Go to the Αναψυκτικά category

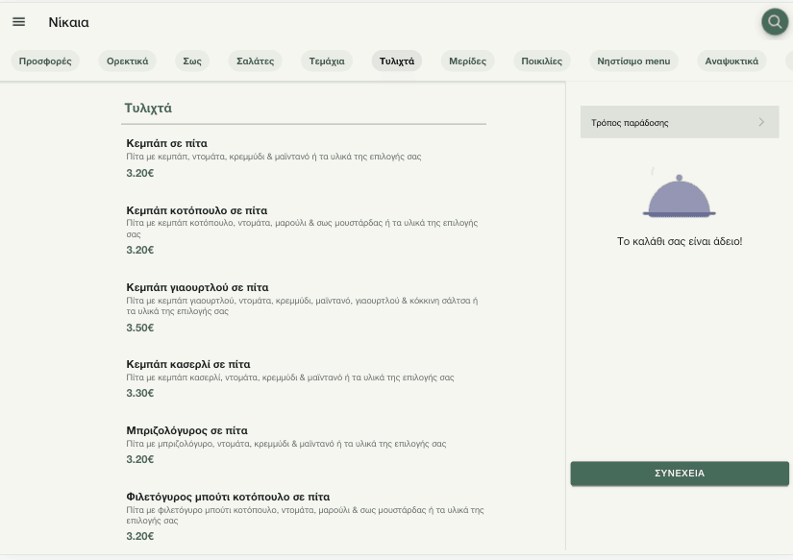coord(731,61)
